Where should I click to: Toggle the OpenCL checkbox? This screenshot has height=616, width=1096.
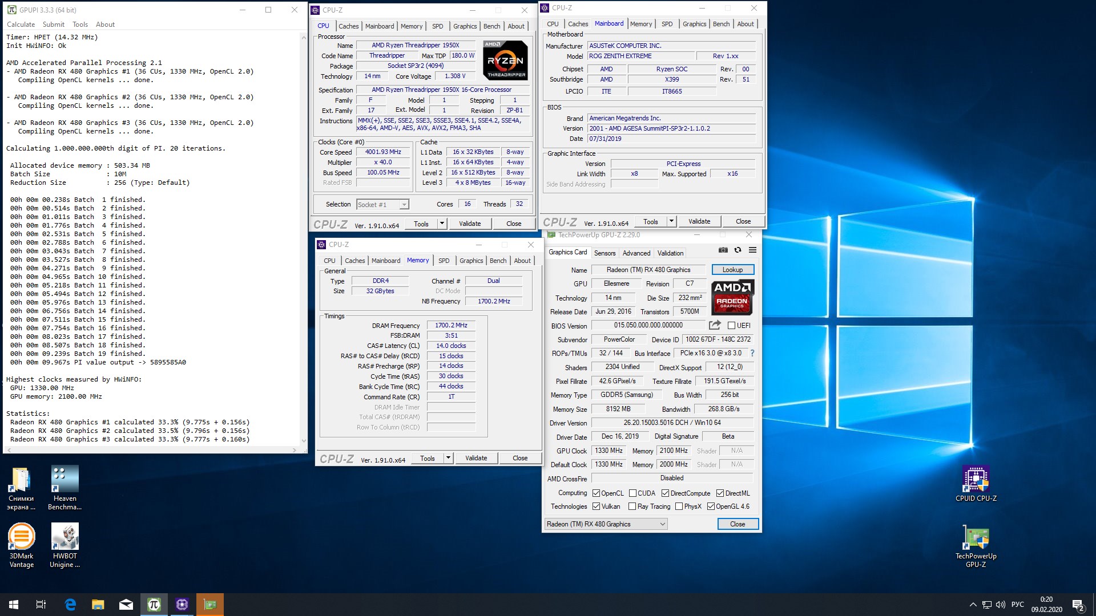point(596,493)
